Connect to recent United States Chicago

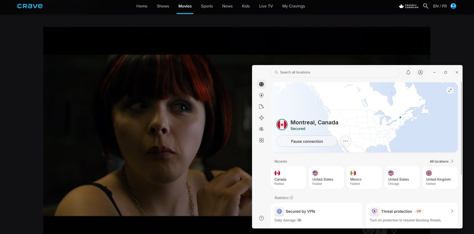click(x=402, y=178)
